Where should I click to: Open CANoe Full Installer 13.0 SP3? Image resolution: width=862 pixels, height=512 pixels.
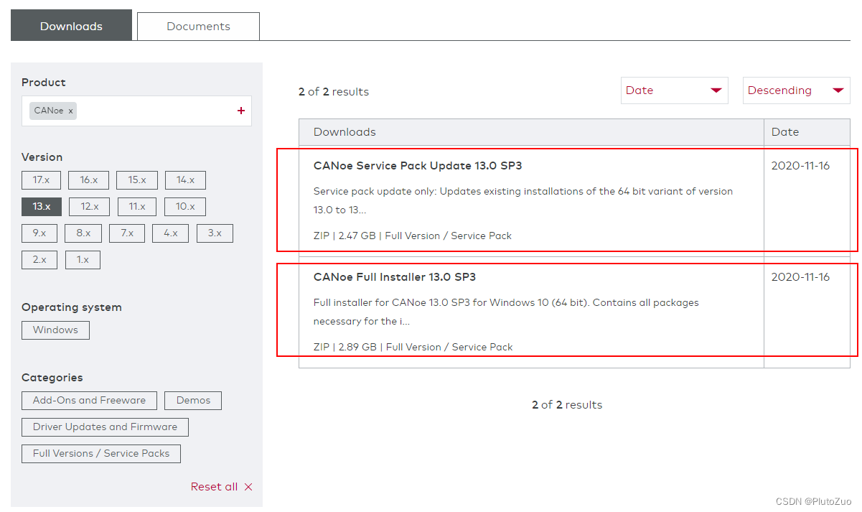tap(395, 277)
